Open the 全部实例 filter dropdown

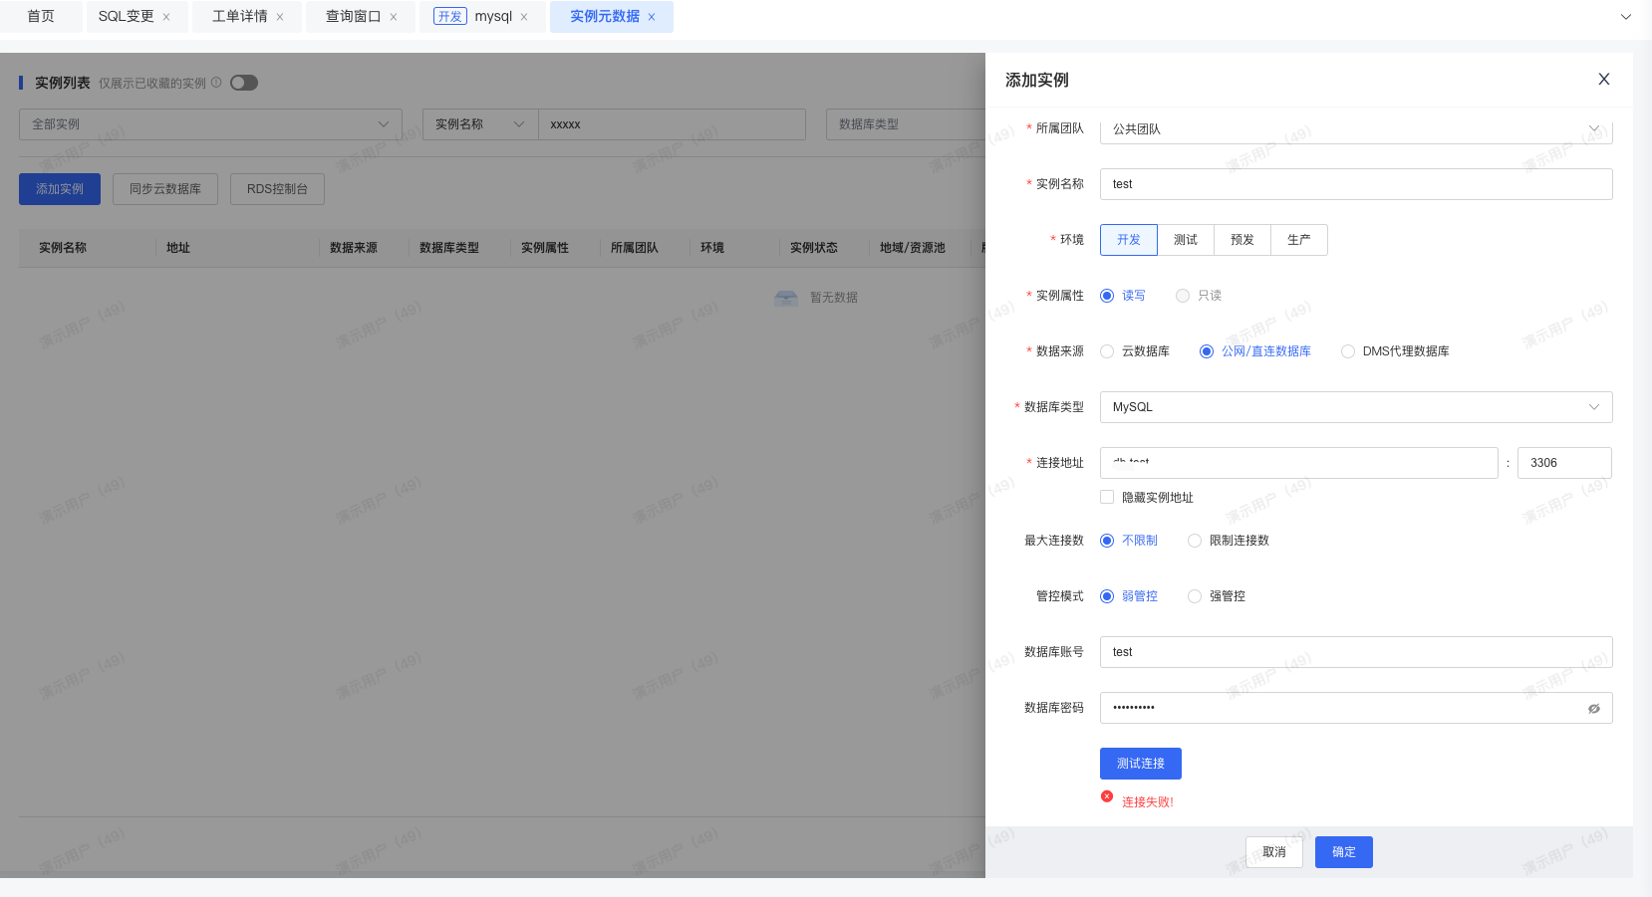(x=210, y=124)
